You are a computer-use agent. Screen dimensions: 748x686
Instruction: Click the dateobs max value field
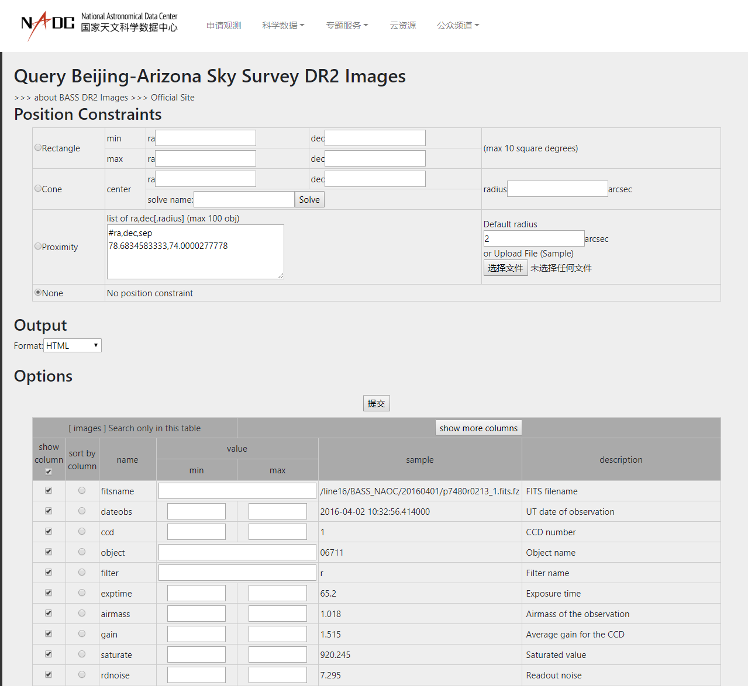pos(278,511)
